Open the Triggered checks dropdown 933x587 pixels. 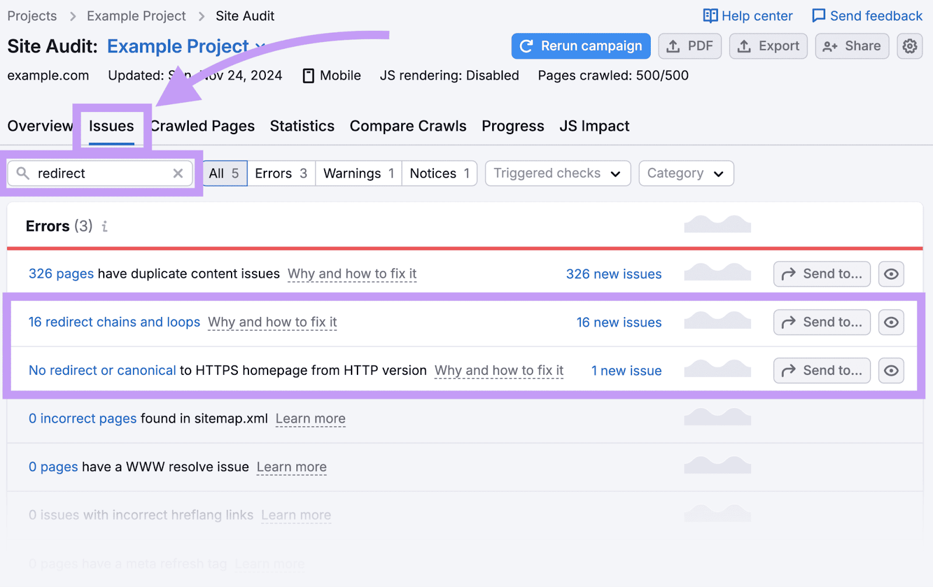(557, 173)
